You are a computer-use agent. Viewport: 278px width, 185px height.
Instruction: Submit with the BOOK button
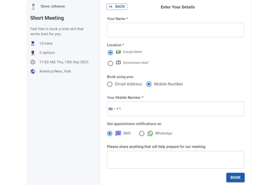pyautogui.click(x=235, y=178)
